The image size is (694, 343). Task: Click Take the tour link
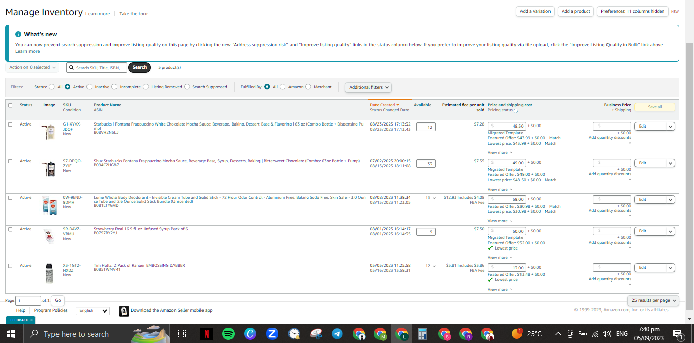tap(133, 14)
